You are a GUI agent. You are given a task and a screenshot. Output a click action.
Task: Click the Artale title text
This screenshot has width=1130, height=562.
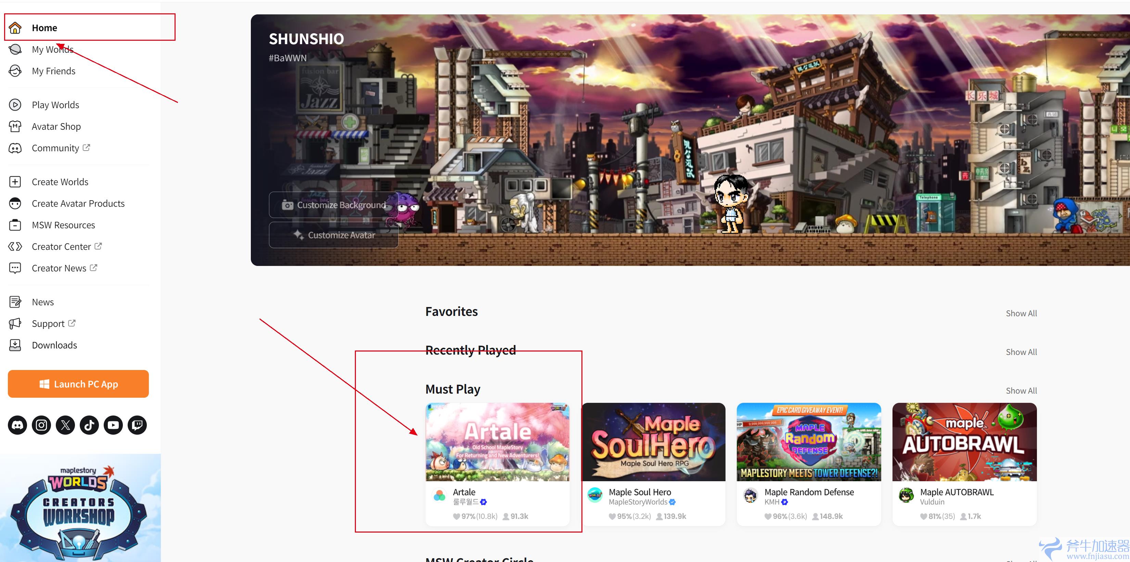coord(464,492)
